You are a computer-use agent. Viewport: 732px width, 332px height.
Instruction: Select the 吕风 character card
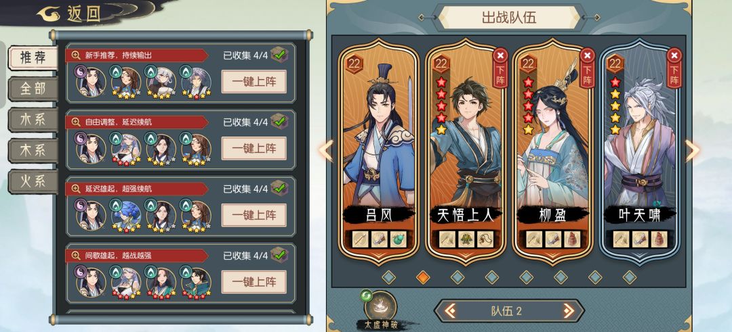pos(379,151)
